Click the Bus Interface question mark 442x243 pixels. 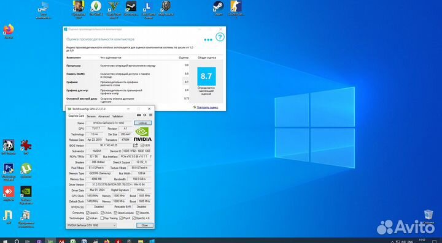tap(150, 157)
